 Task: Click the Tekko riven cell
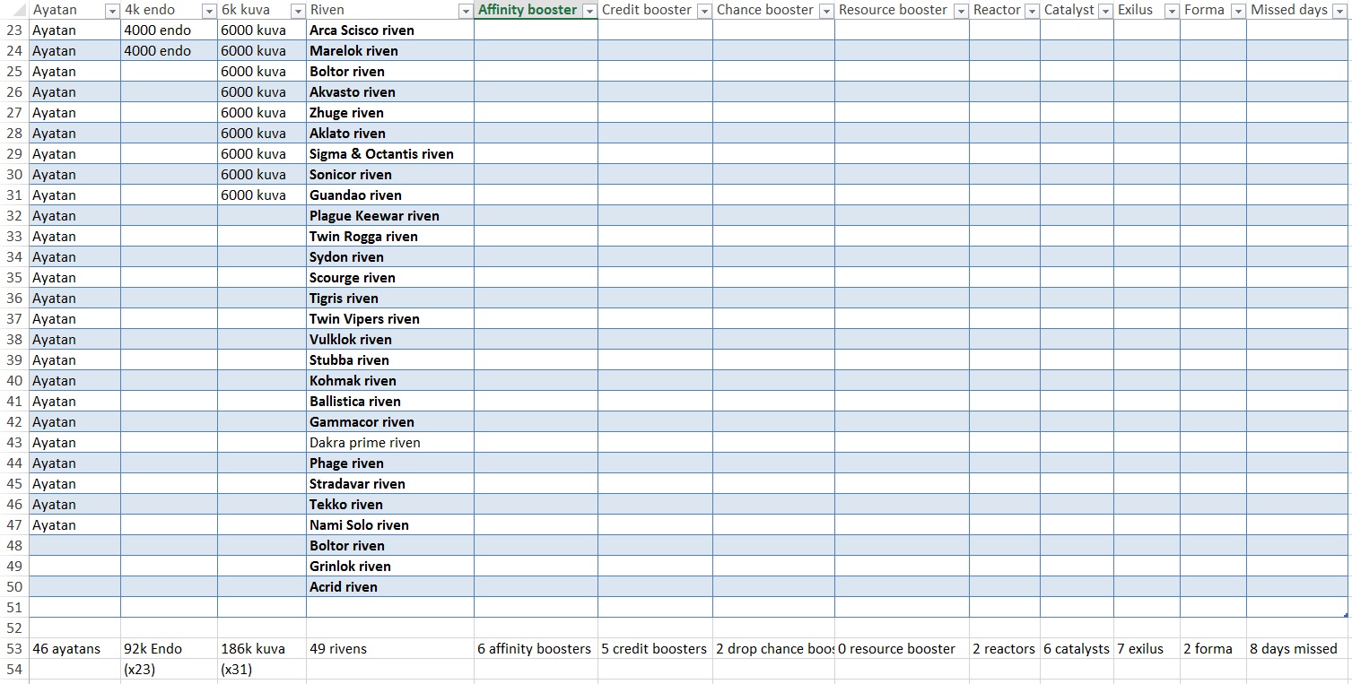tap(390, 504)
